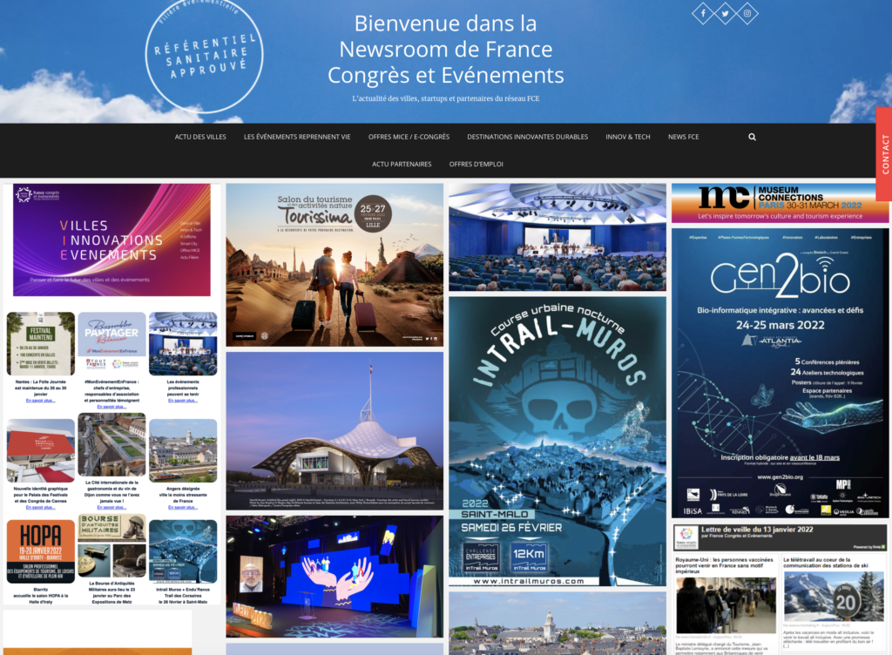Open the Cannes Palais des Festivals thumbnail
This screenshot has width=892, height=655.
[41, 450]
